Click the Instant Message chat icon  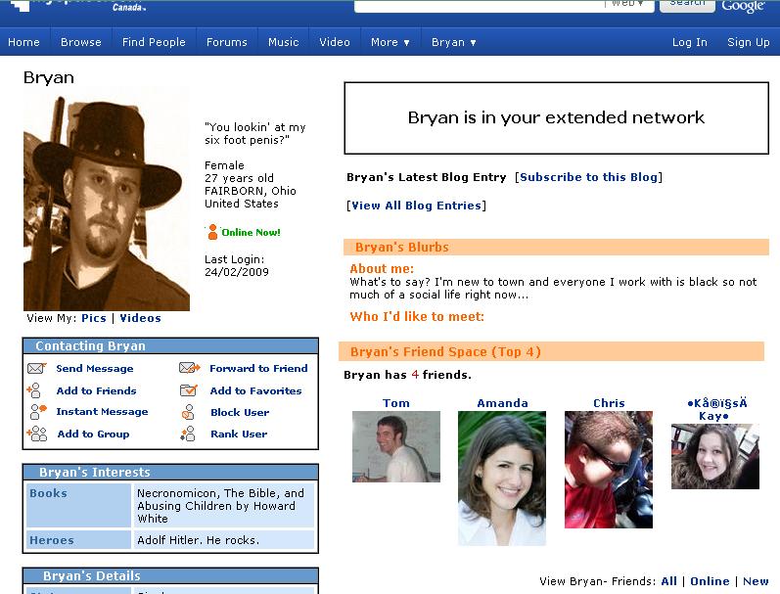point(38,411)
